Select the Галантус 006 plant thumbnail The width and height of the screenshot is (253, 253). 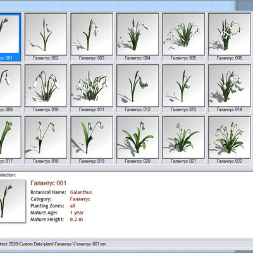click(x=230, y=34)
